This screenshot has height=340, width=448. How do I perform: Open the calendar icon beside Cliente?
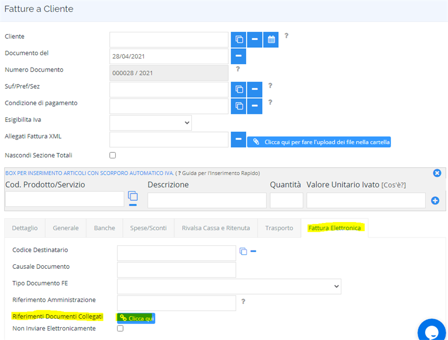tap(271, 39)
